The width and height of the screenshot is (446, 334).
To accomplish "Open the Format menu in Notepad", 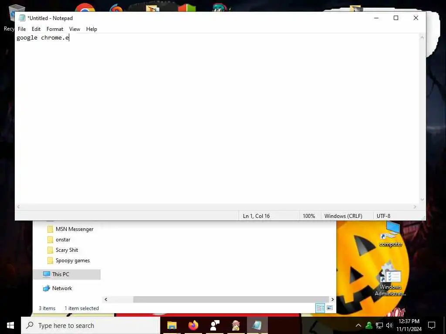I will coord(54,29).
